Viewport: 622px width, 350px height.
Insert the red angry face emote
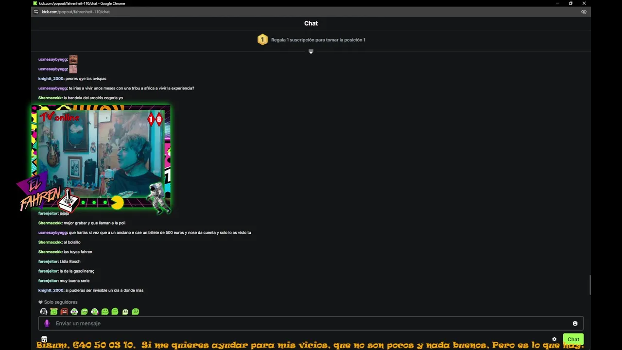[64, 312]
